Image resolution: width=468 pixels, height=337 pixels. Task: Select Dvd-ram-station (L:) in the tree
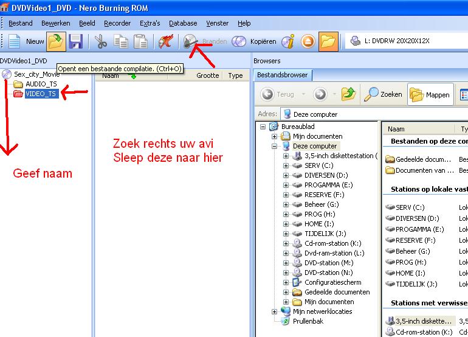pyautogui.click(x=334, y=253)
